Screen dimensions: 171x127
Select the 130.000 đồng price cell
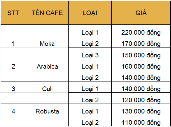141,110
